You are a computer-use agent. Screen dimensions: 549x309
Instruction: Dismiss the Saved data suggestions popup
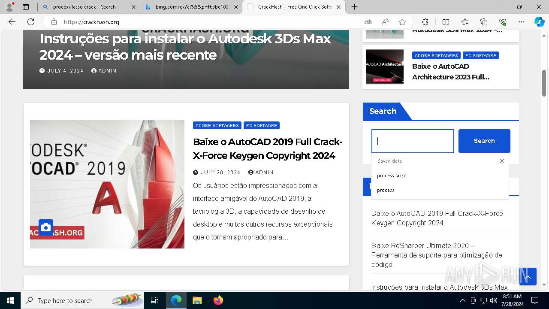[x=502, y=161]
